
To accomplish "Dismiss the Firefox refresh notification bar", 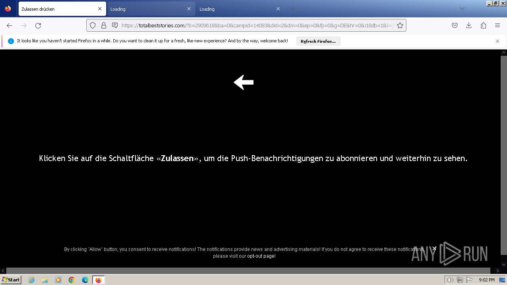I will (497, 41).
